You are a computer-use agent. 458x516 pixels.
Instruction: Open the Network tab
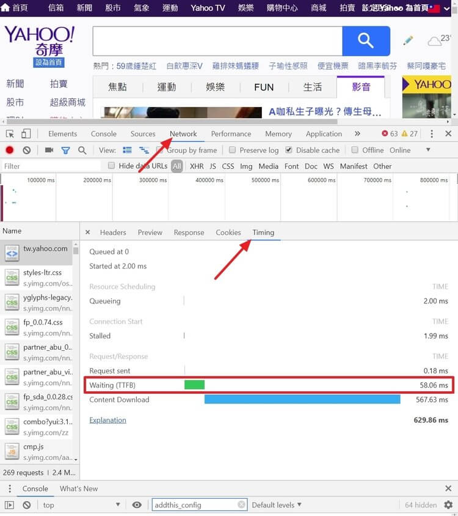tap(183, 134)
